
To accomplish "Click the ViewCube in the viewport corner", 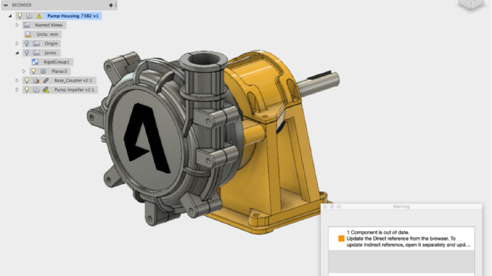I will click(471, 4).
